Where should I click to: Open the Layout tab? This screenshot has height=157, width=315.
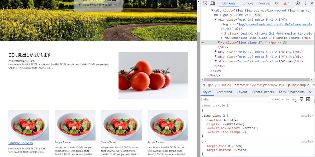tap(242, 92)
